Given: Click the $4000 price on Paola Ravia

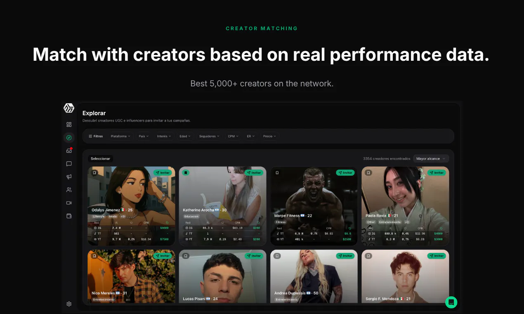Looking at the screenshot, I should (x=438, y=234).
